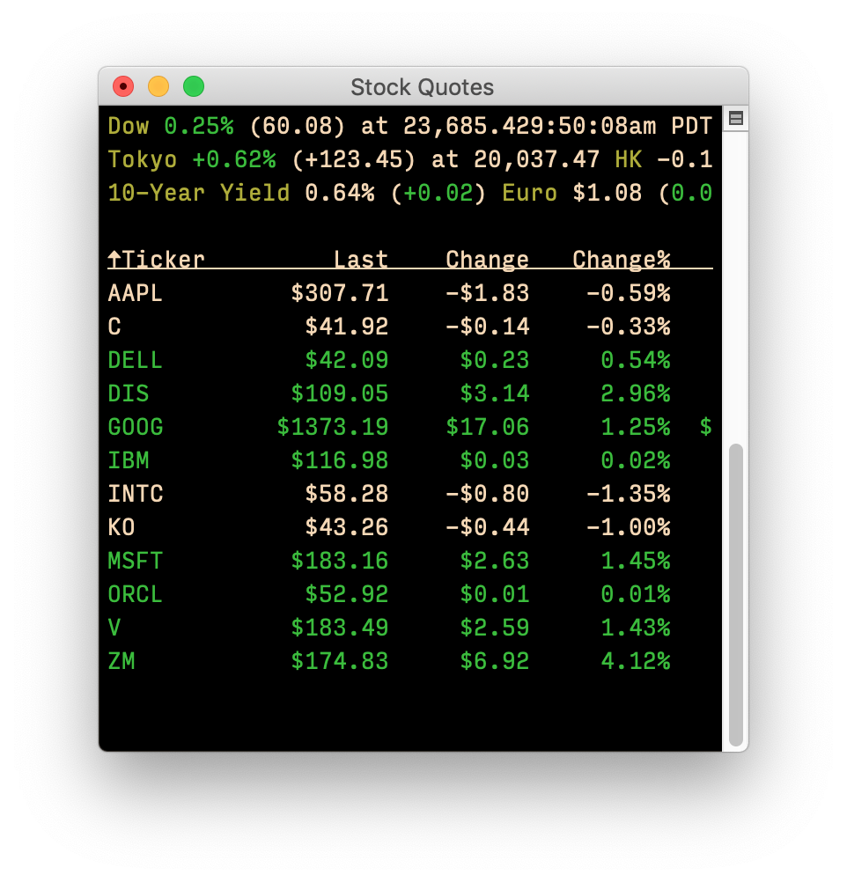Click the vertical scrollbar thumb

pos(735,594)
